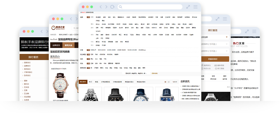Click the 查询表报价 button

(215, 59)
